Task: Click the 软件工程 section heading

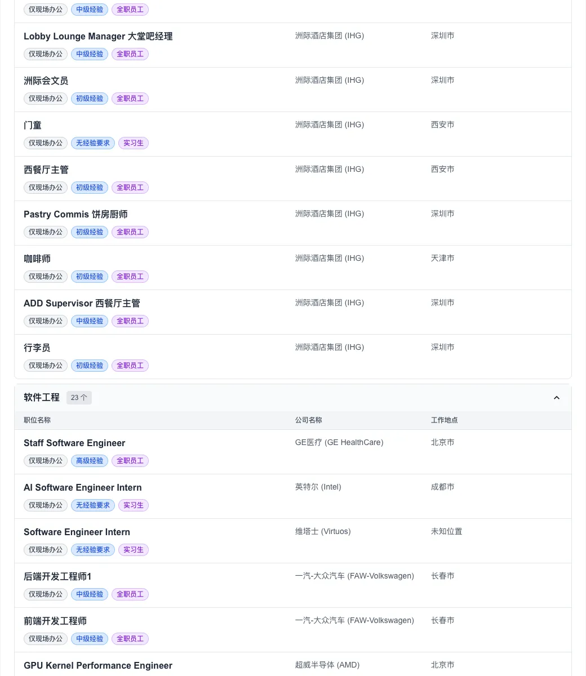Action: point(42,398)
